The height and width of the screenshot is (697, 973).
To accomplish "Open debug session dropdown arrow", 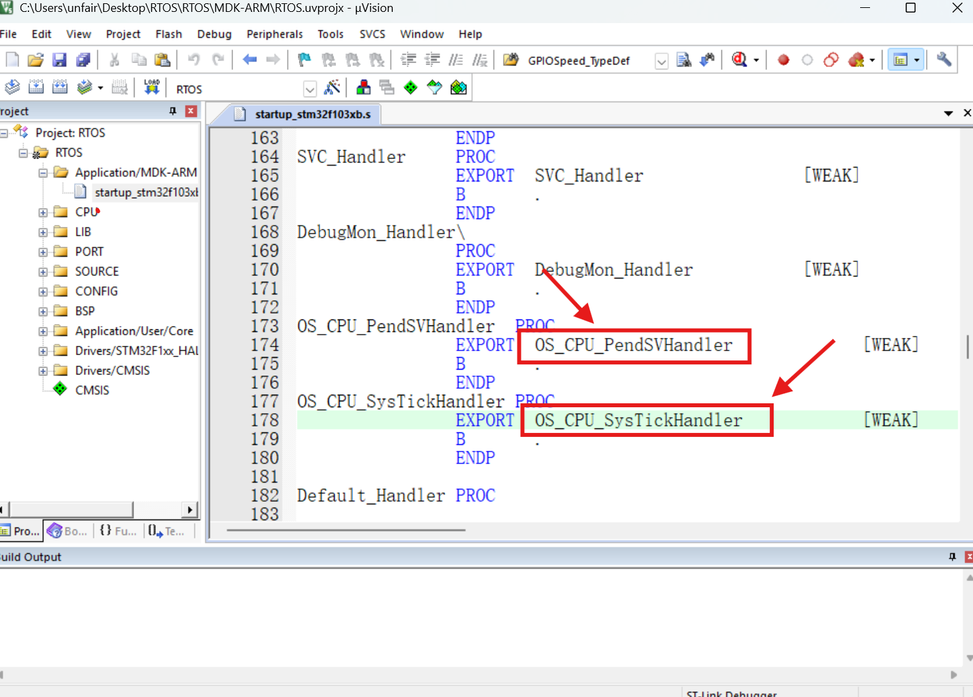I will (756, 60).
